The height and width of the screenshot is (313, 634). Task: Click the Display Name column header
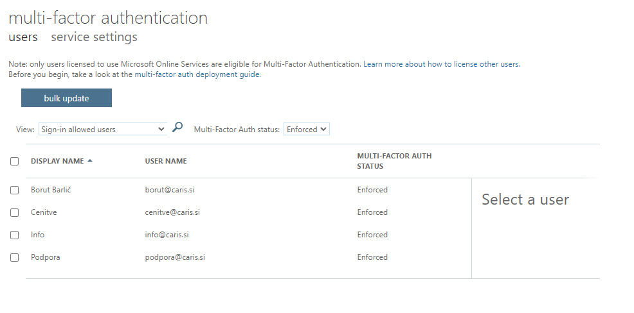[x=57, y=161]
